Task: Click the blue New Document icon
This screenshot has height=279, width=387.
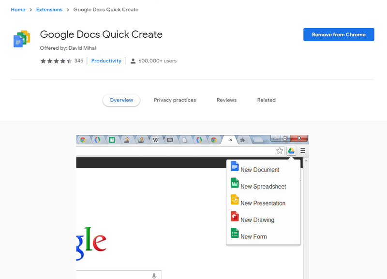Action: click(235, 166)
